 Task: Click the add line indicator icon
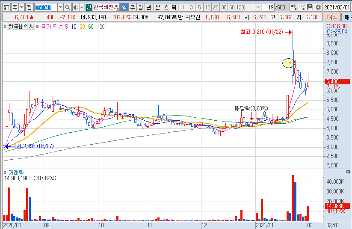click(x=302, y=7)
